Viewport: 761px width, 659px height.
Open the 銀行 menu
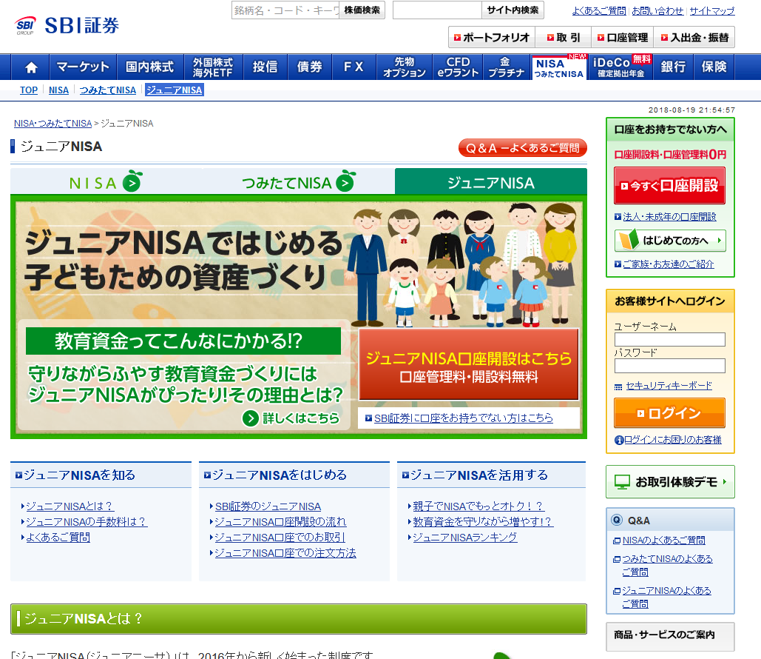[x=673, y=67]
